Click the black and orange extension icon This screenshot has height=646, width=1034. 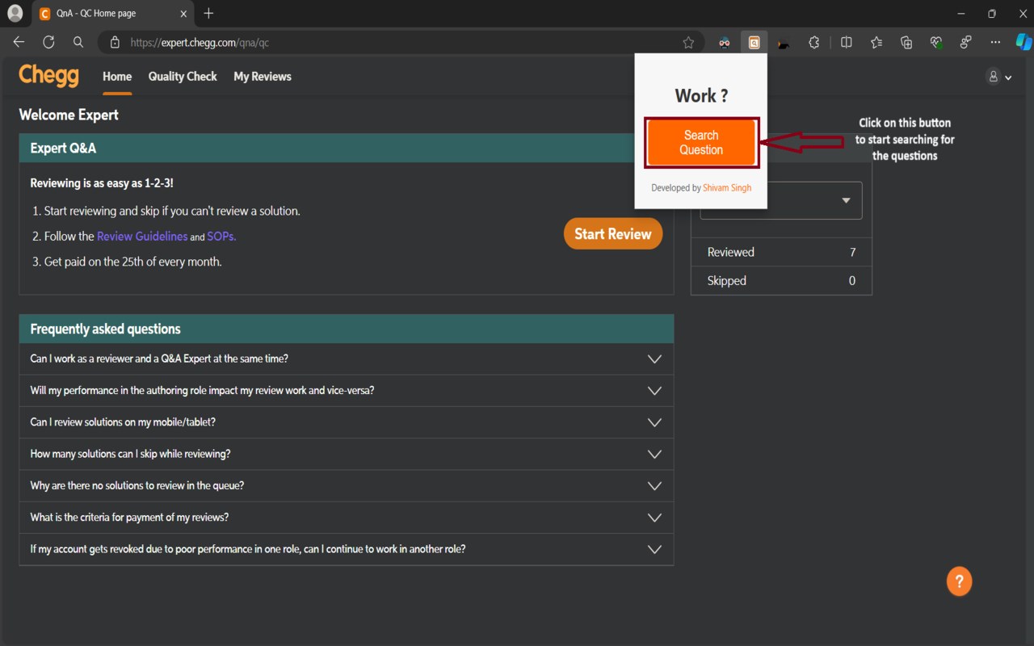(x=784, y=44)
